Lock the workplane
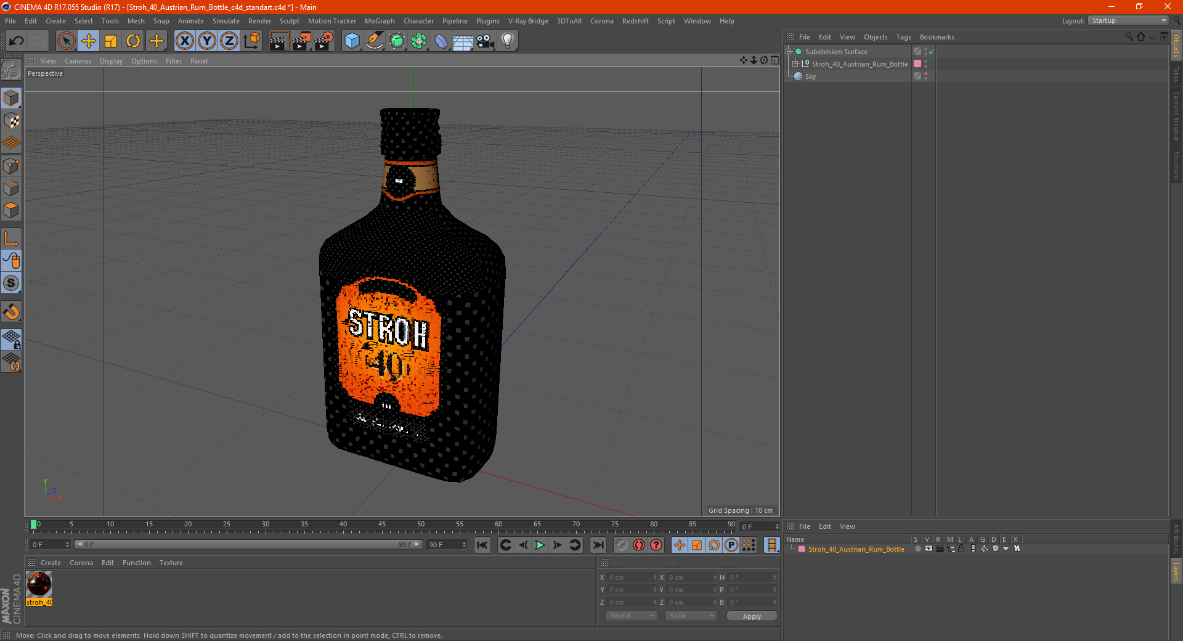 11,340
